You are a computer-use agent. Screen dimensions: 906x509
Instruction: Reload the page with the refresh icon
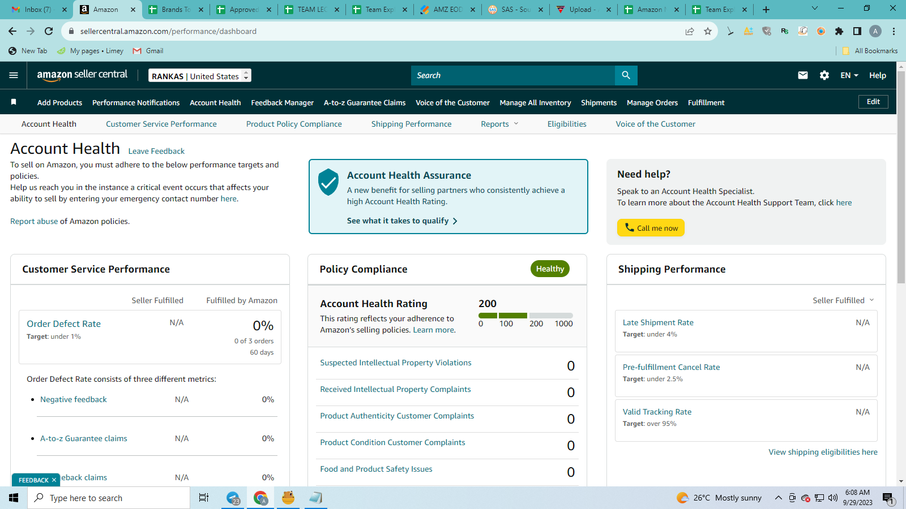(49, 31)
